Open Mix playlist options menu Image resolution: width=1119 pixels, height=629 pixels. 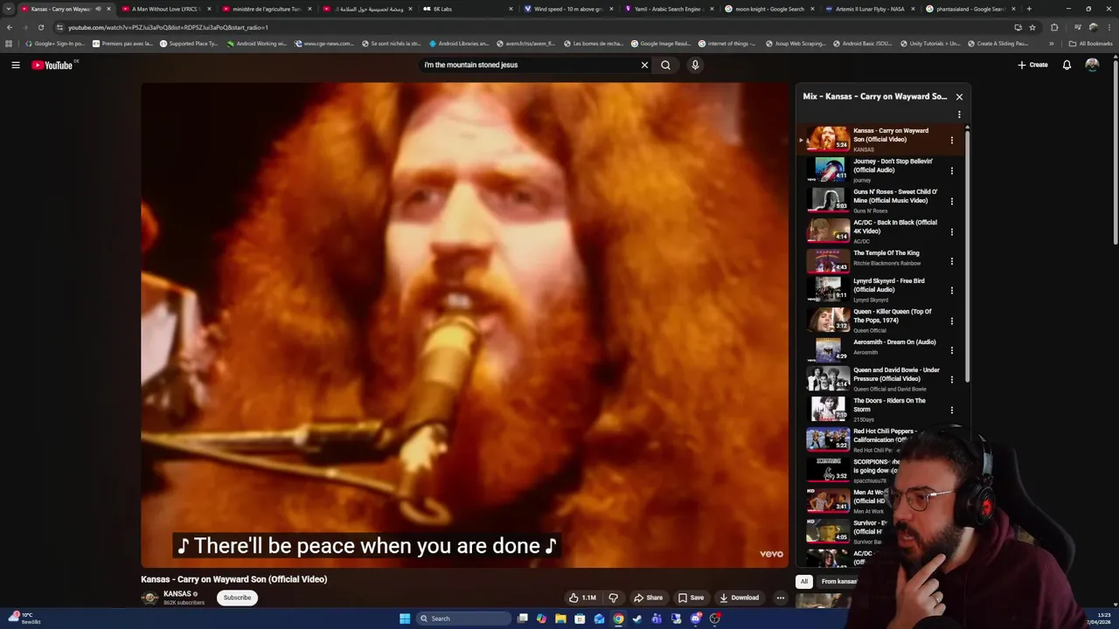point(959,114)
